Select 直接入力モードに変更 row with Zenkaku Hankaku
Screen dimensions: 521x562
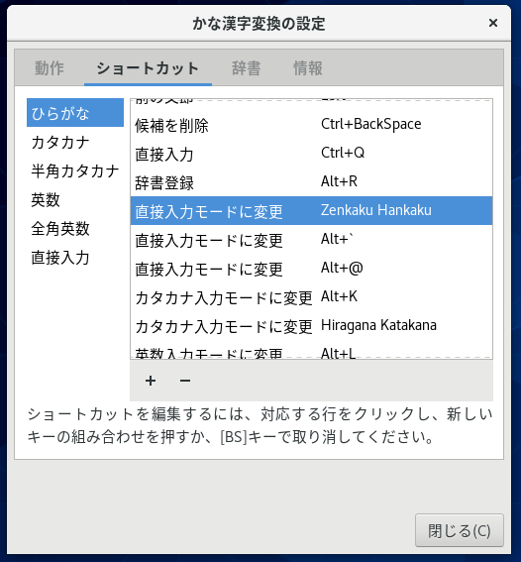[x=312, y=211]
